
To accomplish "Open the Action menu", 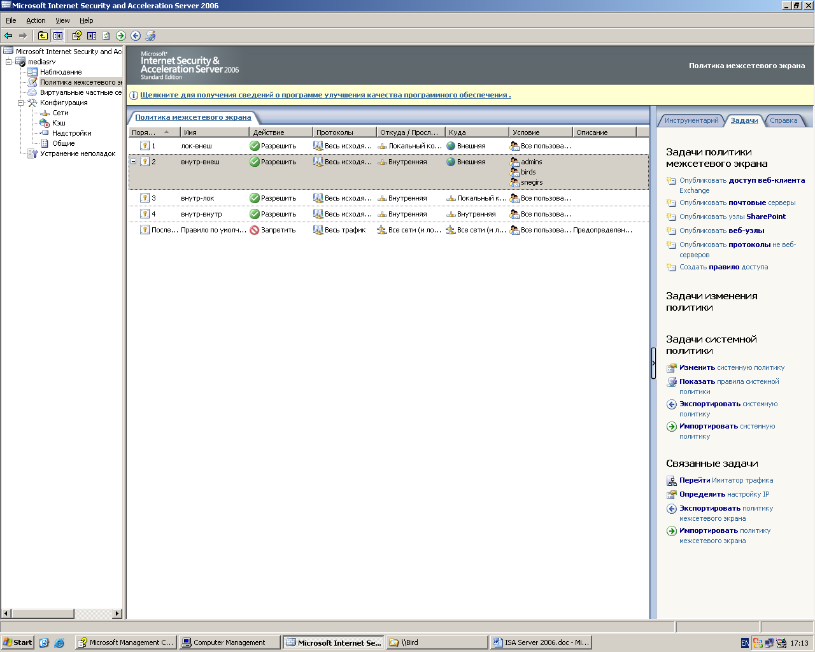I will 36,20.
